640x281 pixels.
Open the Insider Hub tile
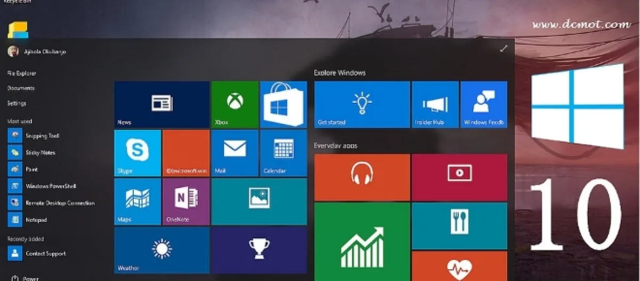[436, 104]
